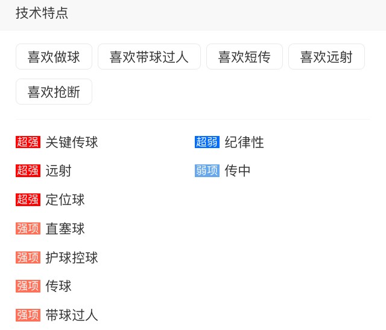Click the 技术特点 section header

(42, 13)
